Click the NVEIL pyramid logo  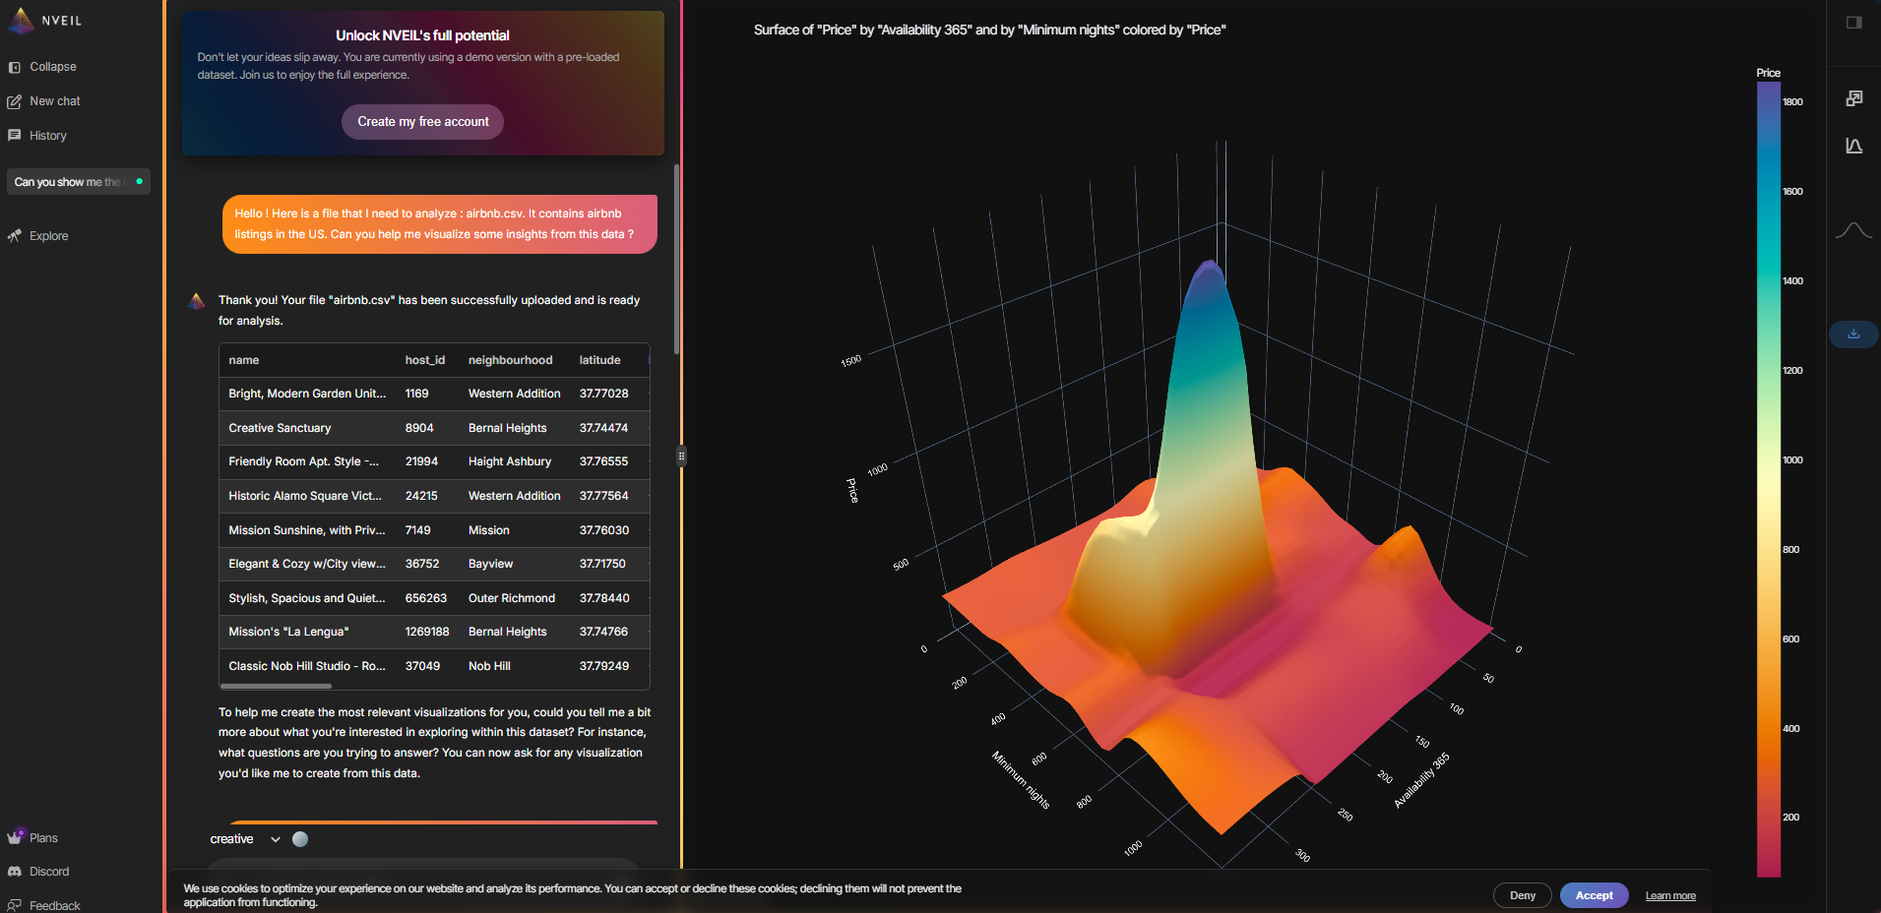click(x=21, y=20)
